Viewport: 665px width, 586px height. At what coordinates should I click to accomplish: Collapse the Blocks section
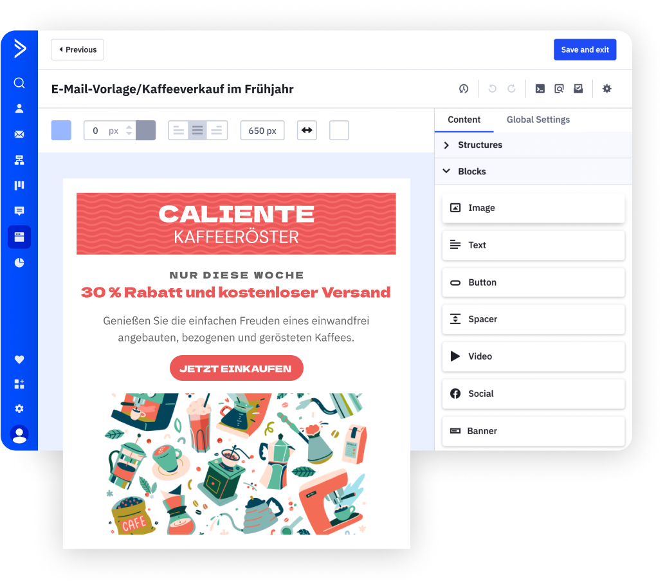(x=533, y=172)
